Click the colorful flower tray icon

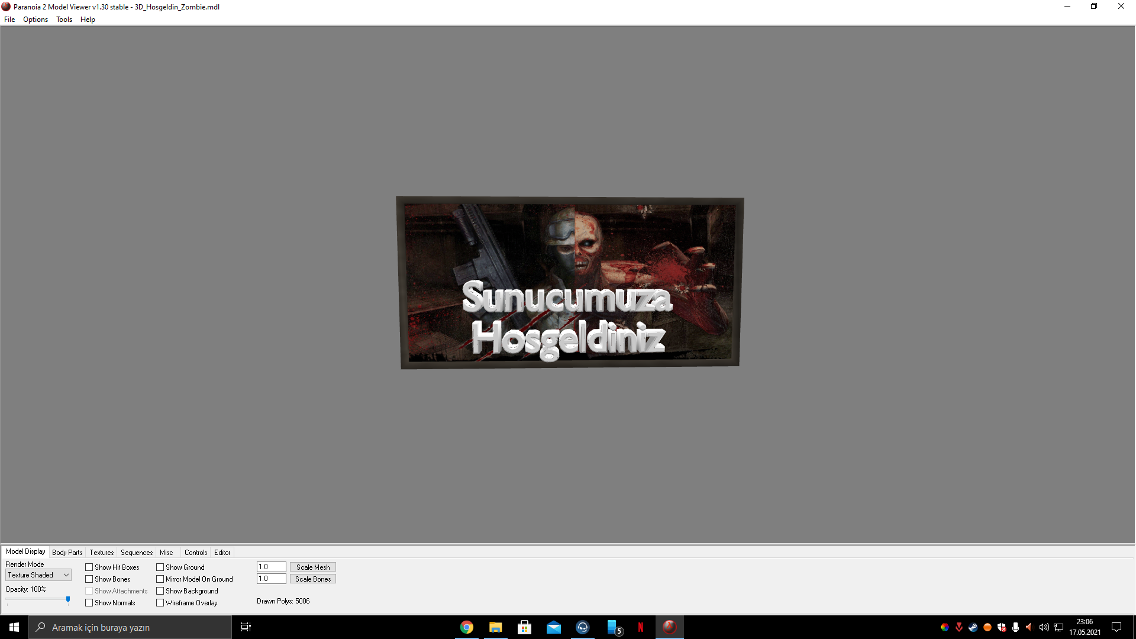945,627
